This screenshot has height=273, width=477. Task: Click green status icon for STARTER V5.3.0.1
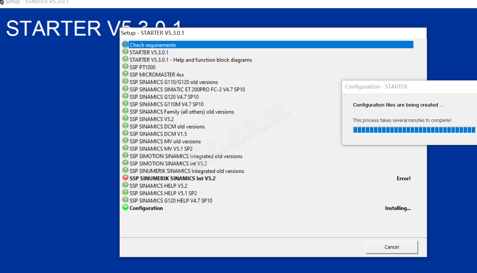(x=125, y=52)
